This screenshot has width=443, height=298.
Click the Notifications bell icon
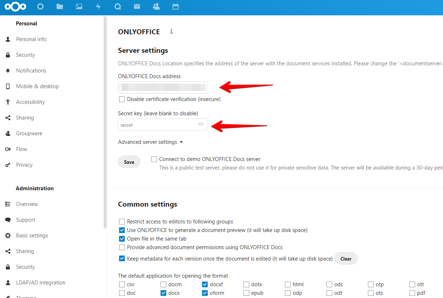pyautogui.click(x=8, y=71)
